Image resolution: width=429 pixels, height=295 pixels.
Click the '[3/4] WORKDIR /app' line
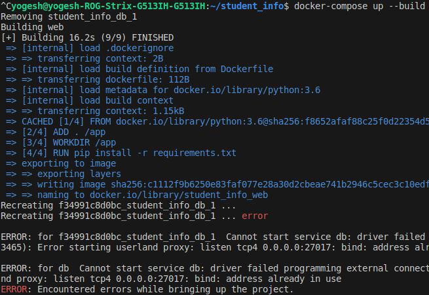pos(61,142)
